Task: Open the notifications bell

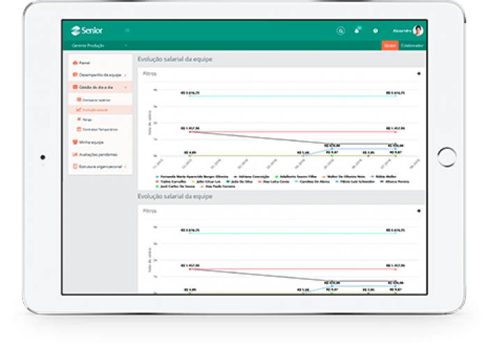Action: pos(358,31)
